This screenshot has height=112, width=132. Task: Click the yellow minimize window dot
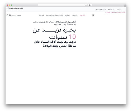[10, 5]
